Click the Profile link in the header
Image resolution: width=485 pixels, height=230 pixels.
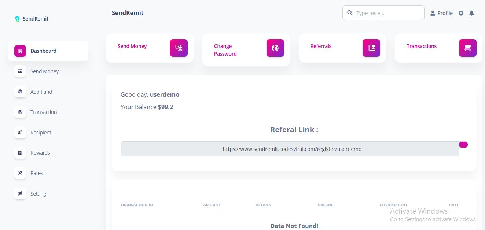click(x=441, y=13)
